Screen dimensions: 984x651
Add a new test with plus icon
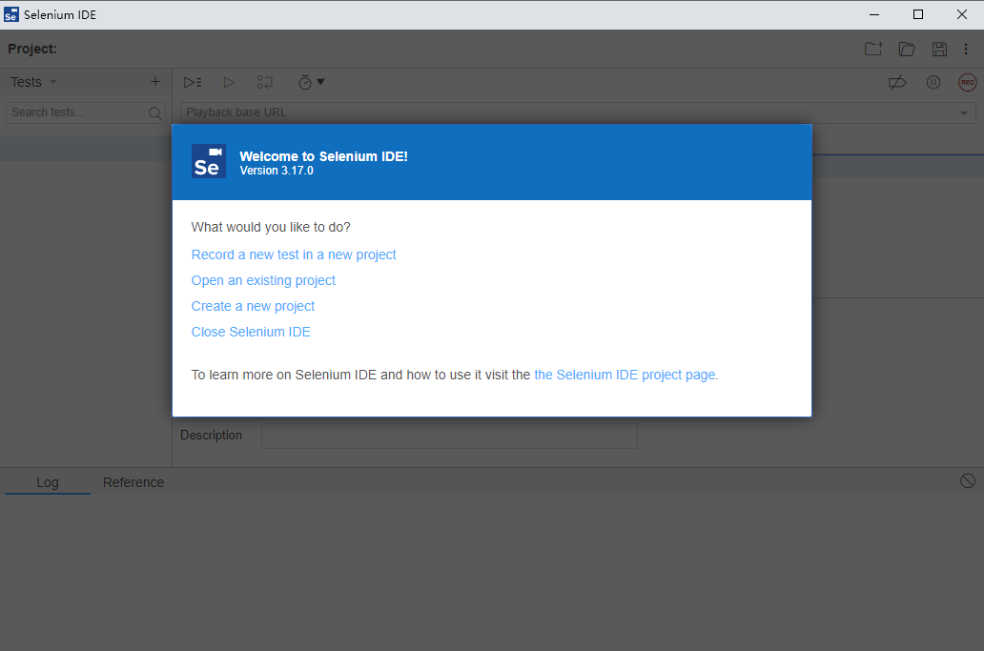(x=155, y=82)
